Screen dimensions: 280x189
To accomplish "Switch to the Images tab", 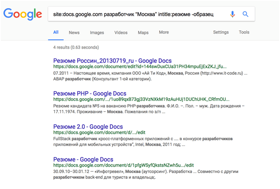I will 97,33.
